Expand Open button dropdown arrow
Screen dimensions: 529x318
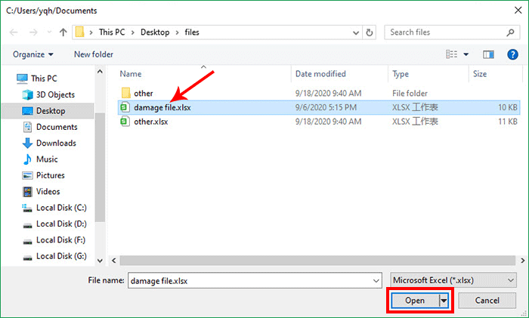[x=444, y=301]
